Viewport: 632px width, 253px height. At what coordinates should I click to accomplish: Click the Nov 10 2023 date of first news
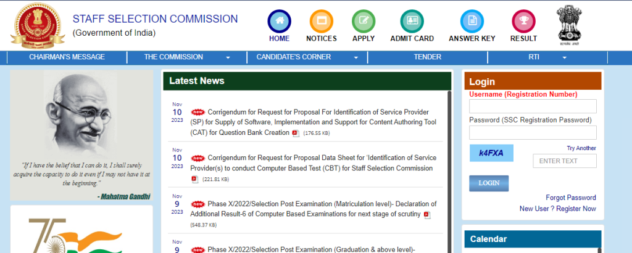(x=177, y=112)
